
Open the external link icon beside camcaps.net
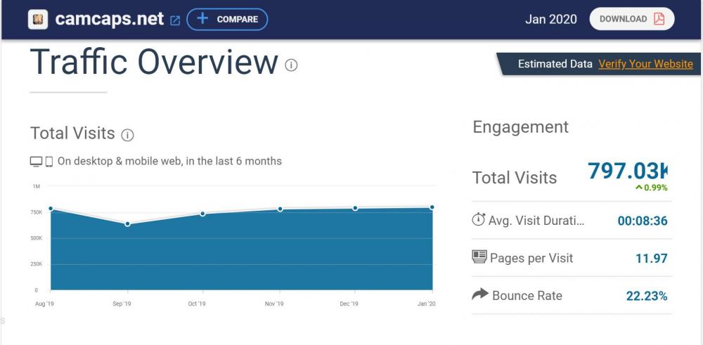coord(175,20)
